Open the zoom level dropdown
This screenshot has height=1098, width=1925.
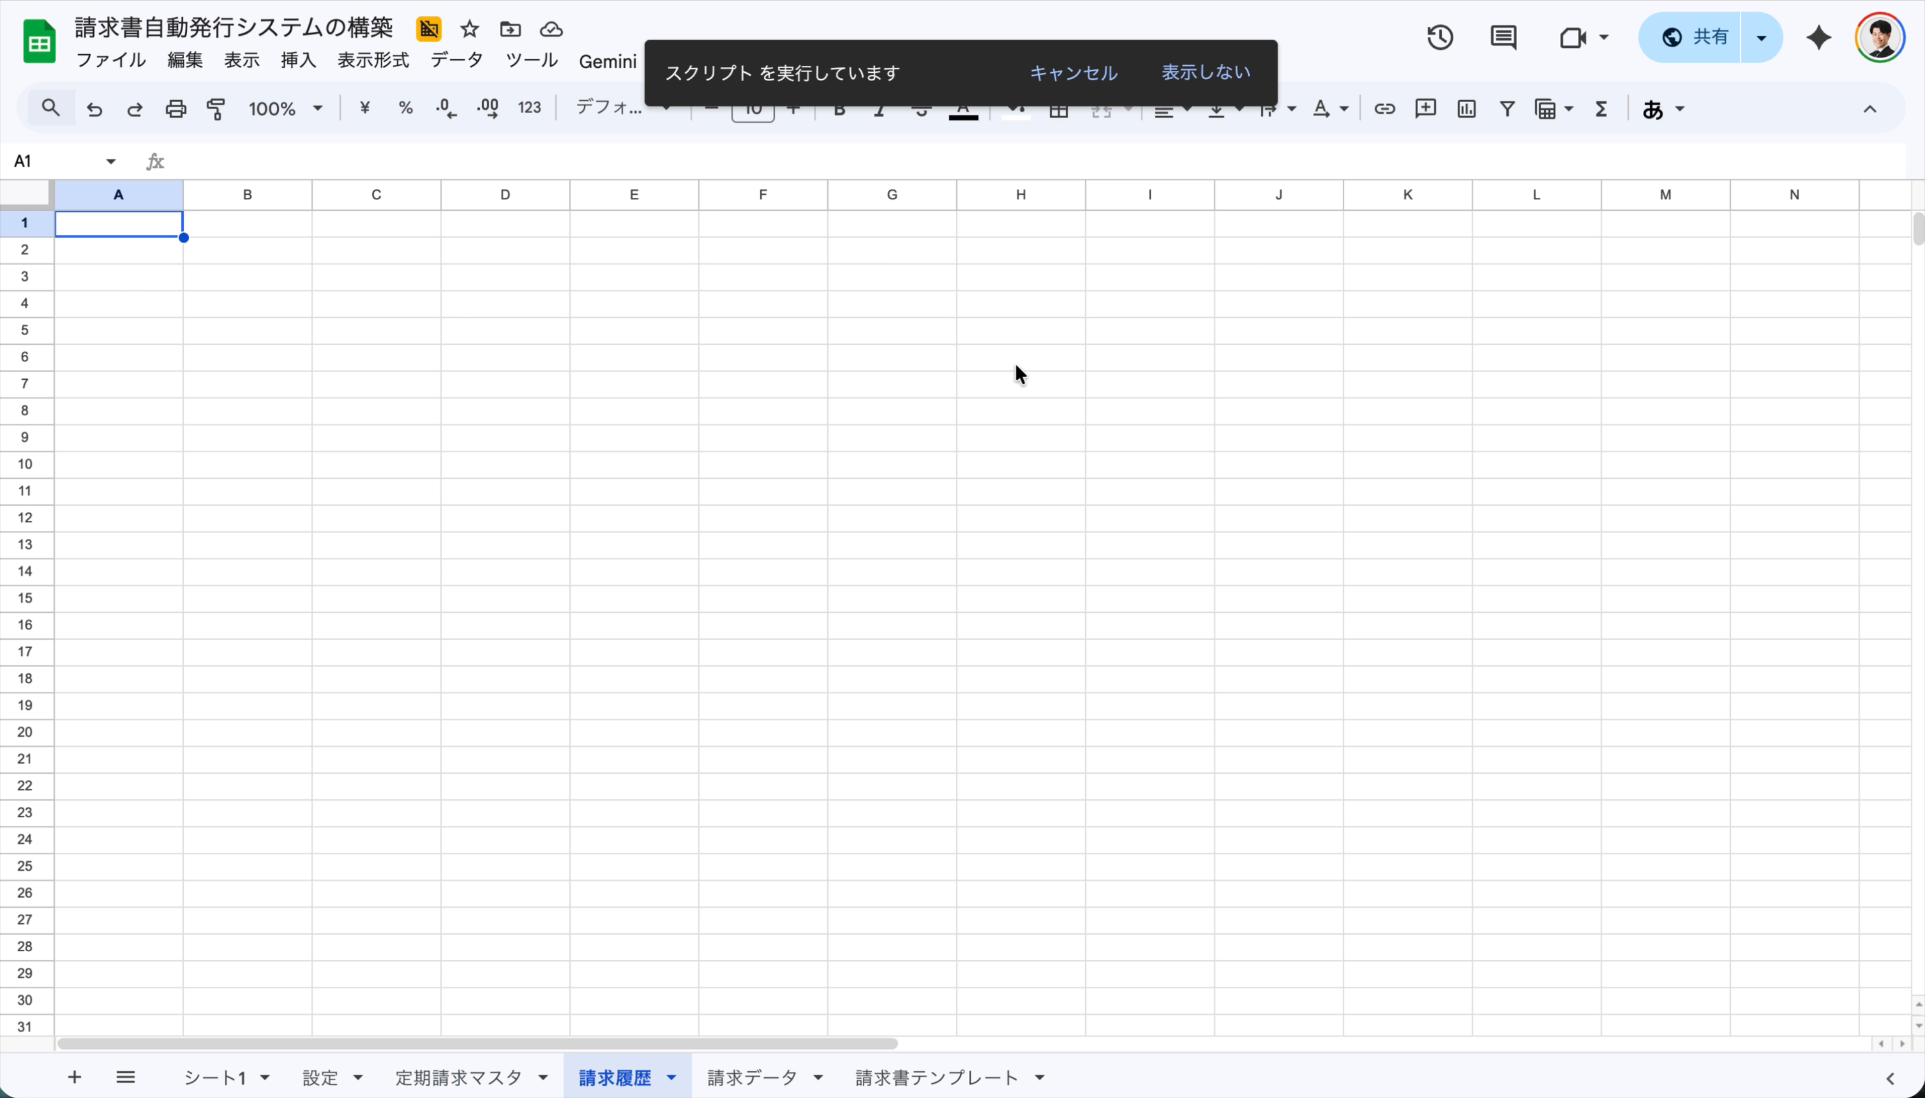tap(285, 108)
